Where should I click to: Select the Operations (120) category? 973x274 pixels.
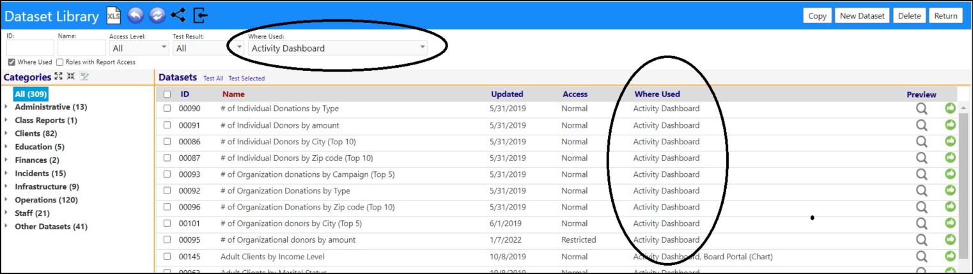click(46, 200)
